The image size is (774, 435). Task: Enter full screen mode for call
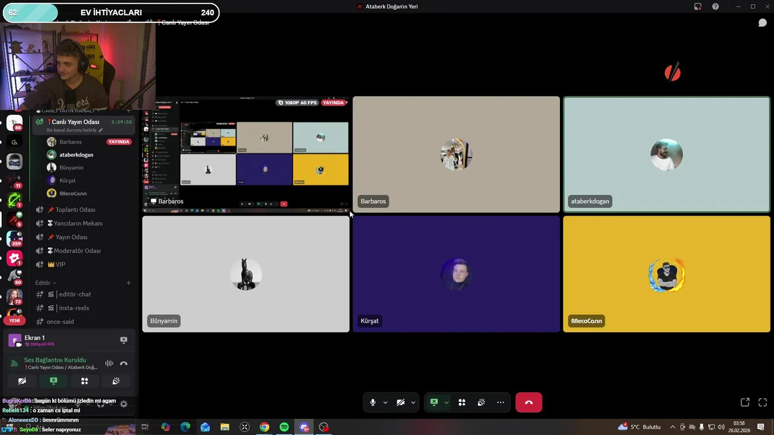coord(763,402)
